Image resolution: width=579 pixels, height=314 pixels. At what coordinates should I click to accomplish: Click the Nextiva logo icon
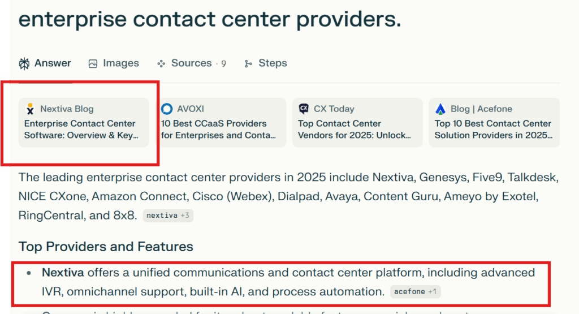point(31,109)
